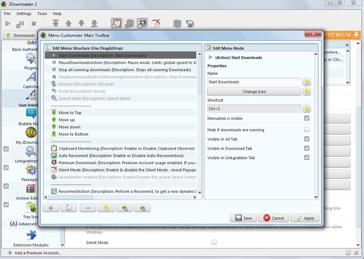Toggle Visible in Download Tab checkbox
Screen dimensions: 364x259
click(x=307, y=148)
